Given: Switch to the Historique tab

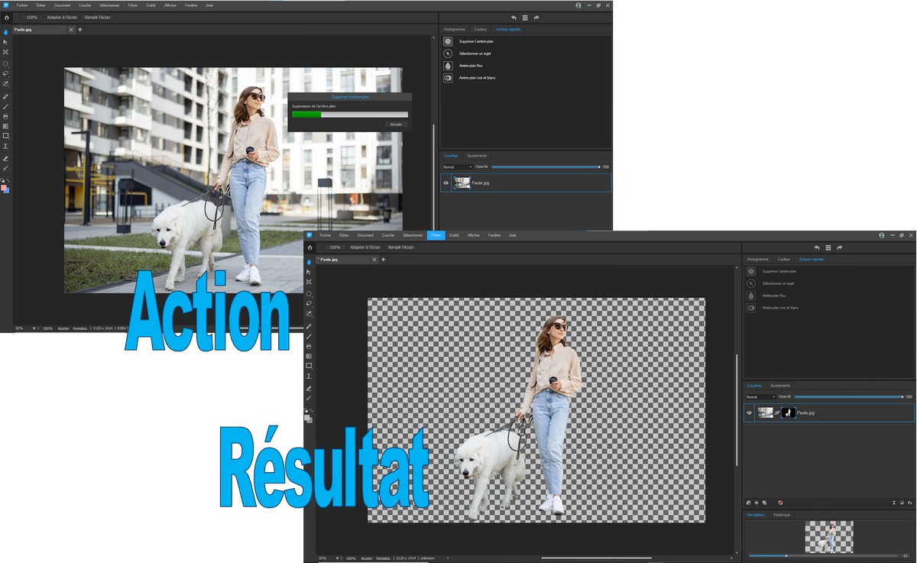Looking at the screenshot, I should tap(782, 515).
